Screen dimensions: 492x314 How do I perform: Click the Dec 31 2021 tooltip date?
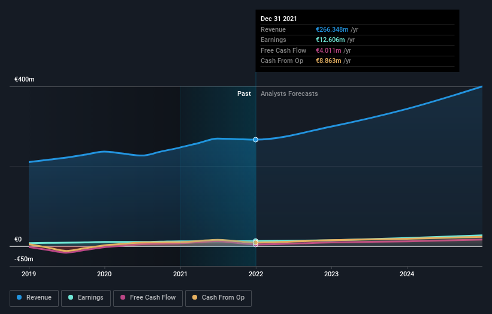pyautogui.click(x=279, y=19)
